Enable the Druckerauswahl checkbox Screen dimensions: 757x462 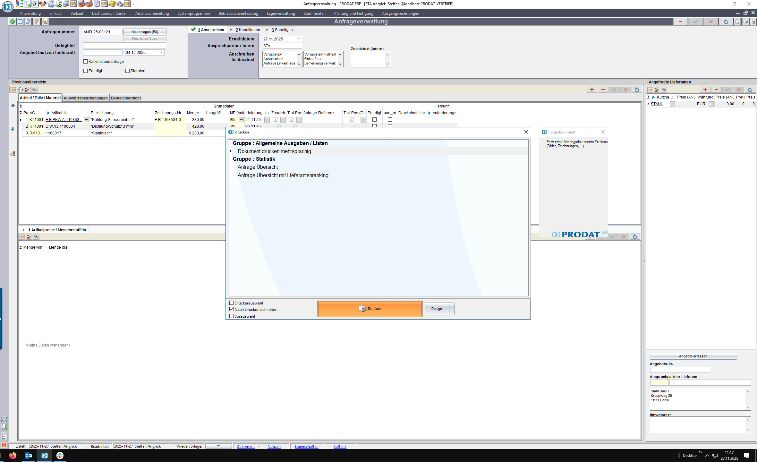(x=231, y=303)
